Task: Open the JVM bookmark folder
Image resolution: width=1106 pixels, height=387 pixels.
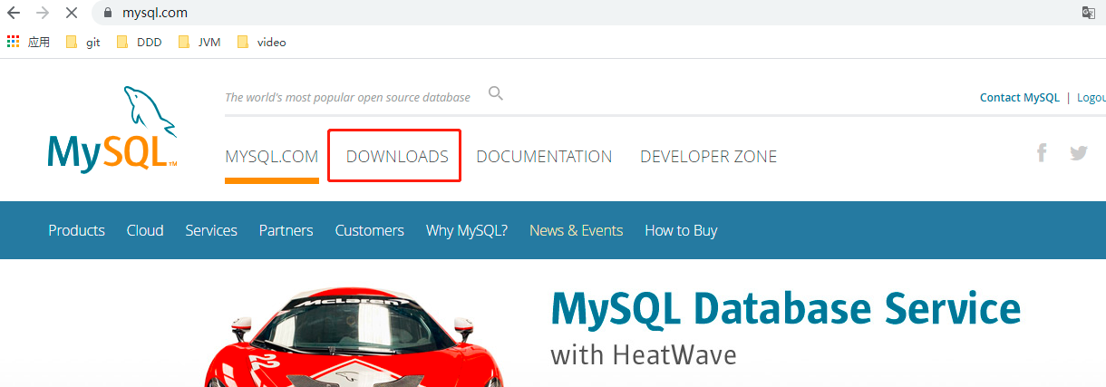Action: [x=199, y=42]
